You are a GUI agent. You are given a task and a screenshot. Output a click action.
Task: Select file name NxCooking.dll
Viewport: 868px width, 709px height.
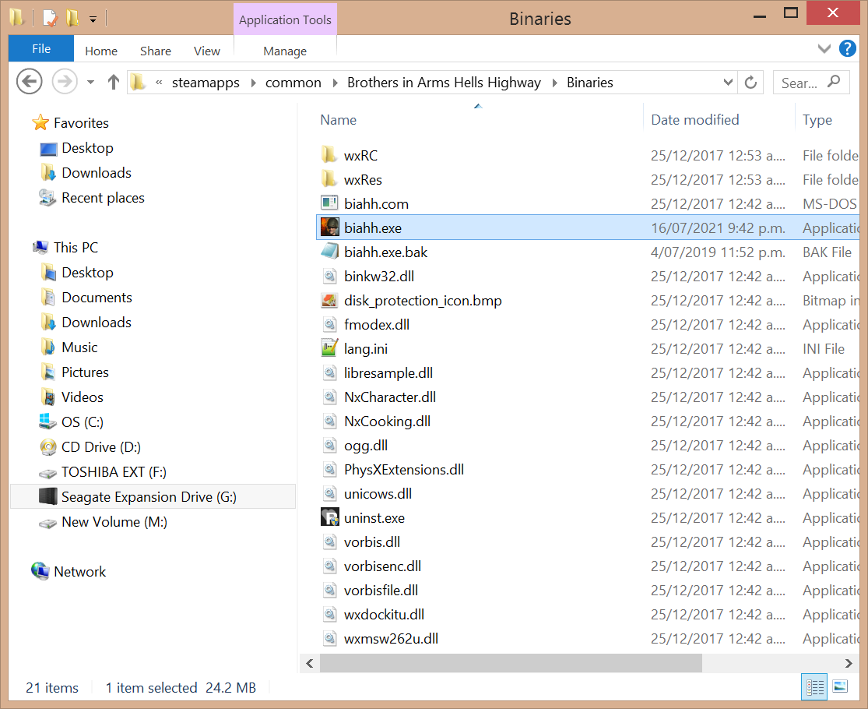(388, 422)
